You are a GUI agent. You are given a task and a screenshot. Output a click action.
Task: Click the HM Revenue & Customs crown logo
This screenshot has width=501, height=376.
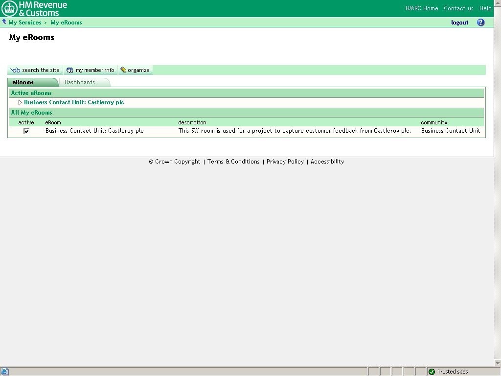click(9, 8)
